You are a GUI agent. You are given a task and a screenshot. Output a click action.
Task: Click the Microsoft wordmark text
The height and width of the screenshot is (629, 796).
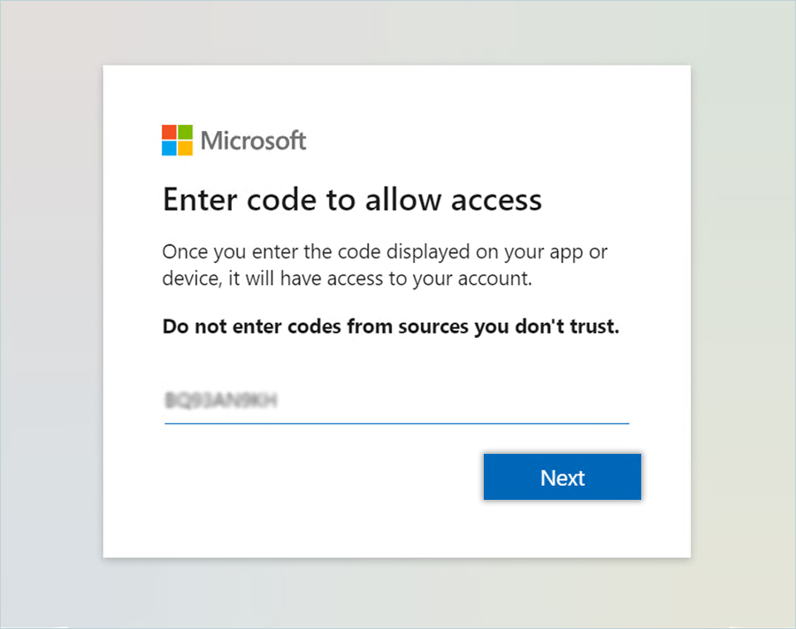pyautogui.click(x=253, y=140)
